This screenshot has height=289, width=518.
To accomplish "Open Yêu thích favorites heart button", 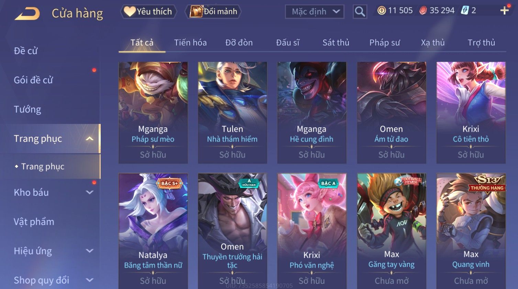I will [x=148, y=12].
